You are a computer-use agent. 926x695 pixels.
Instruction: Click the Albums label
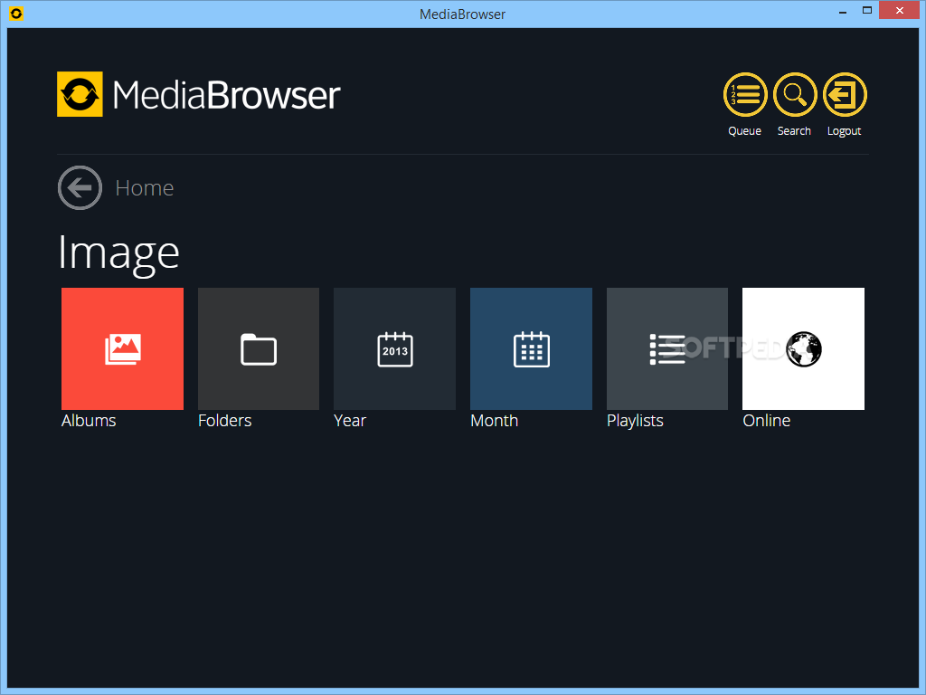pos(89,421)
